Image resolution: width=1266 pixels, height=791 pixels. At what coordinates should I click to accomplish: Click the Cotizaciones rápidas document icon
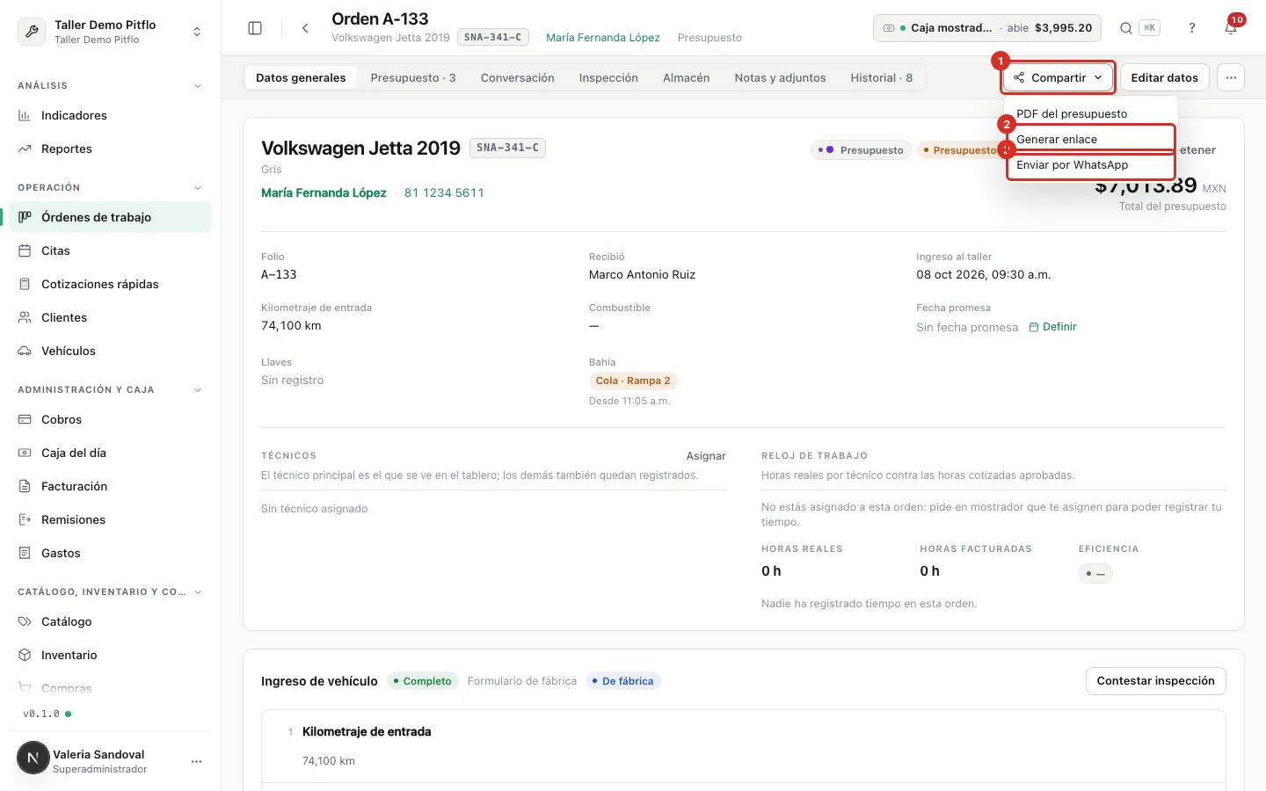pos(25,284)
